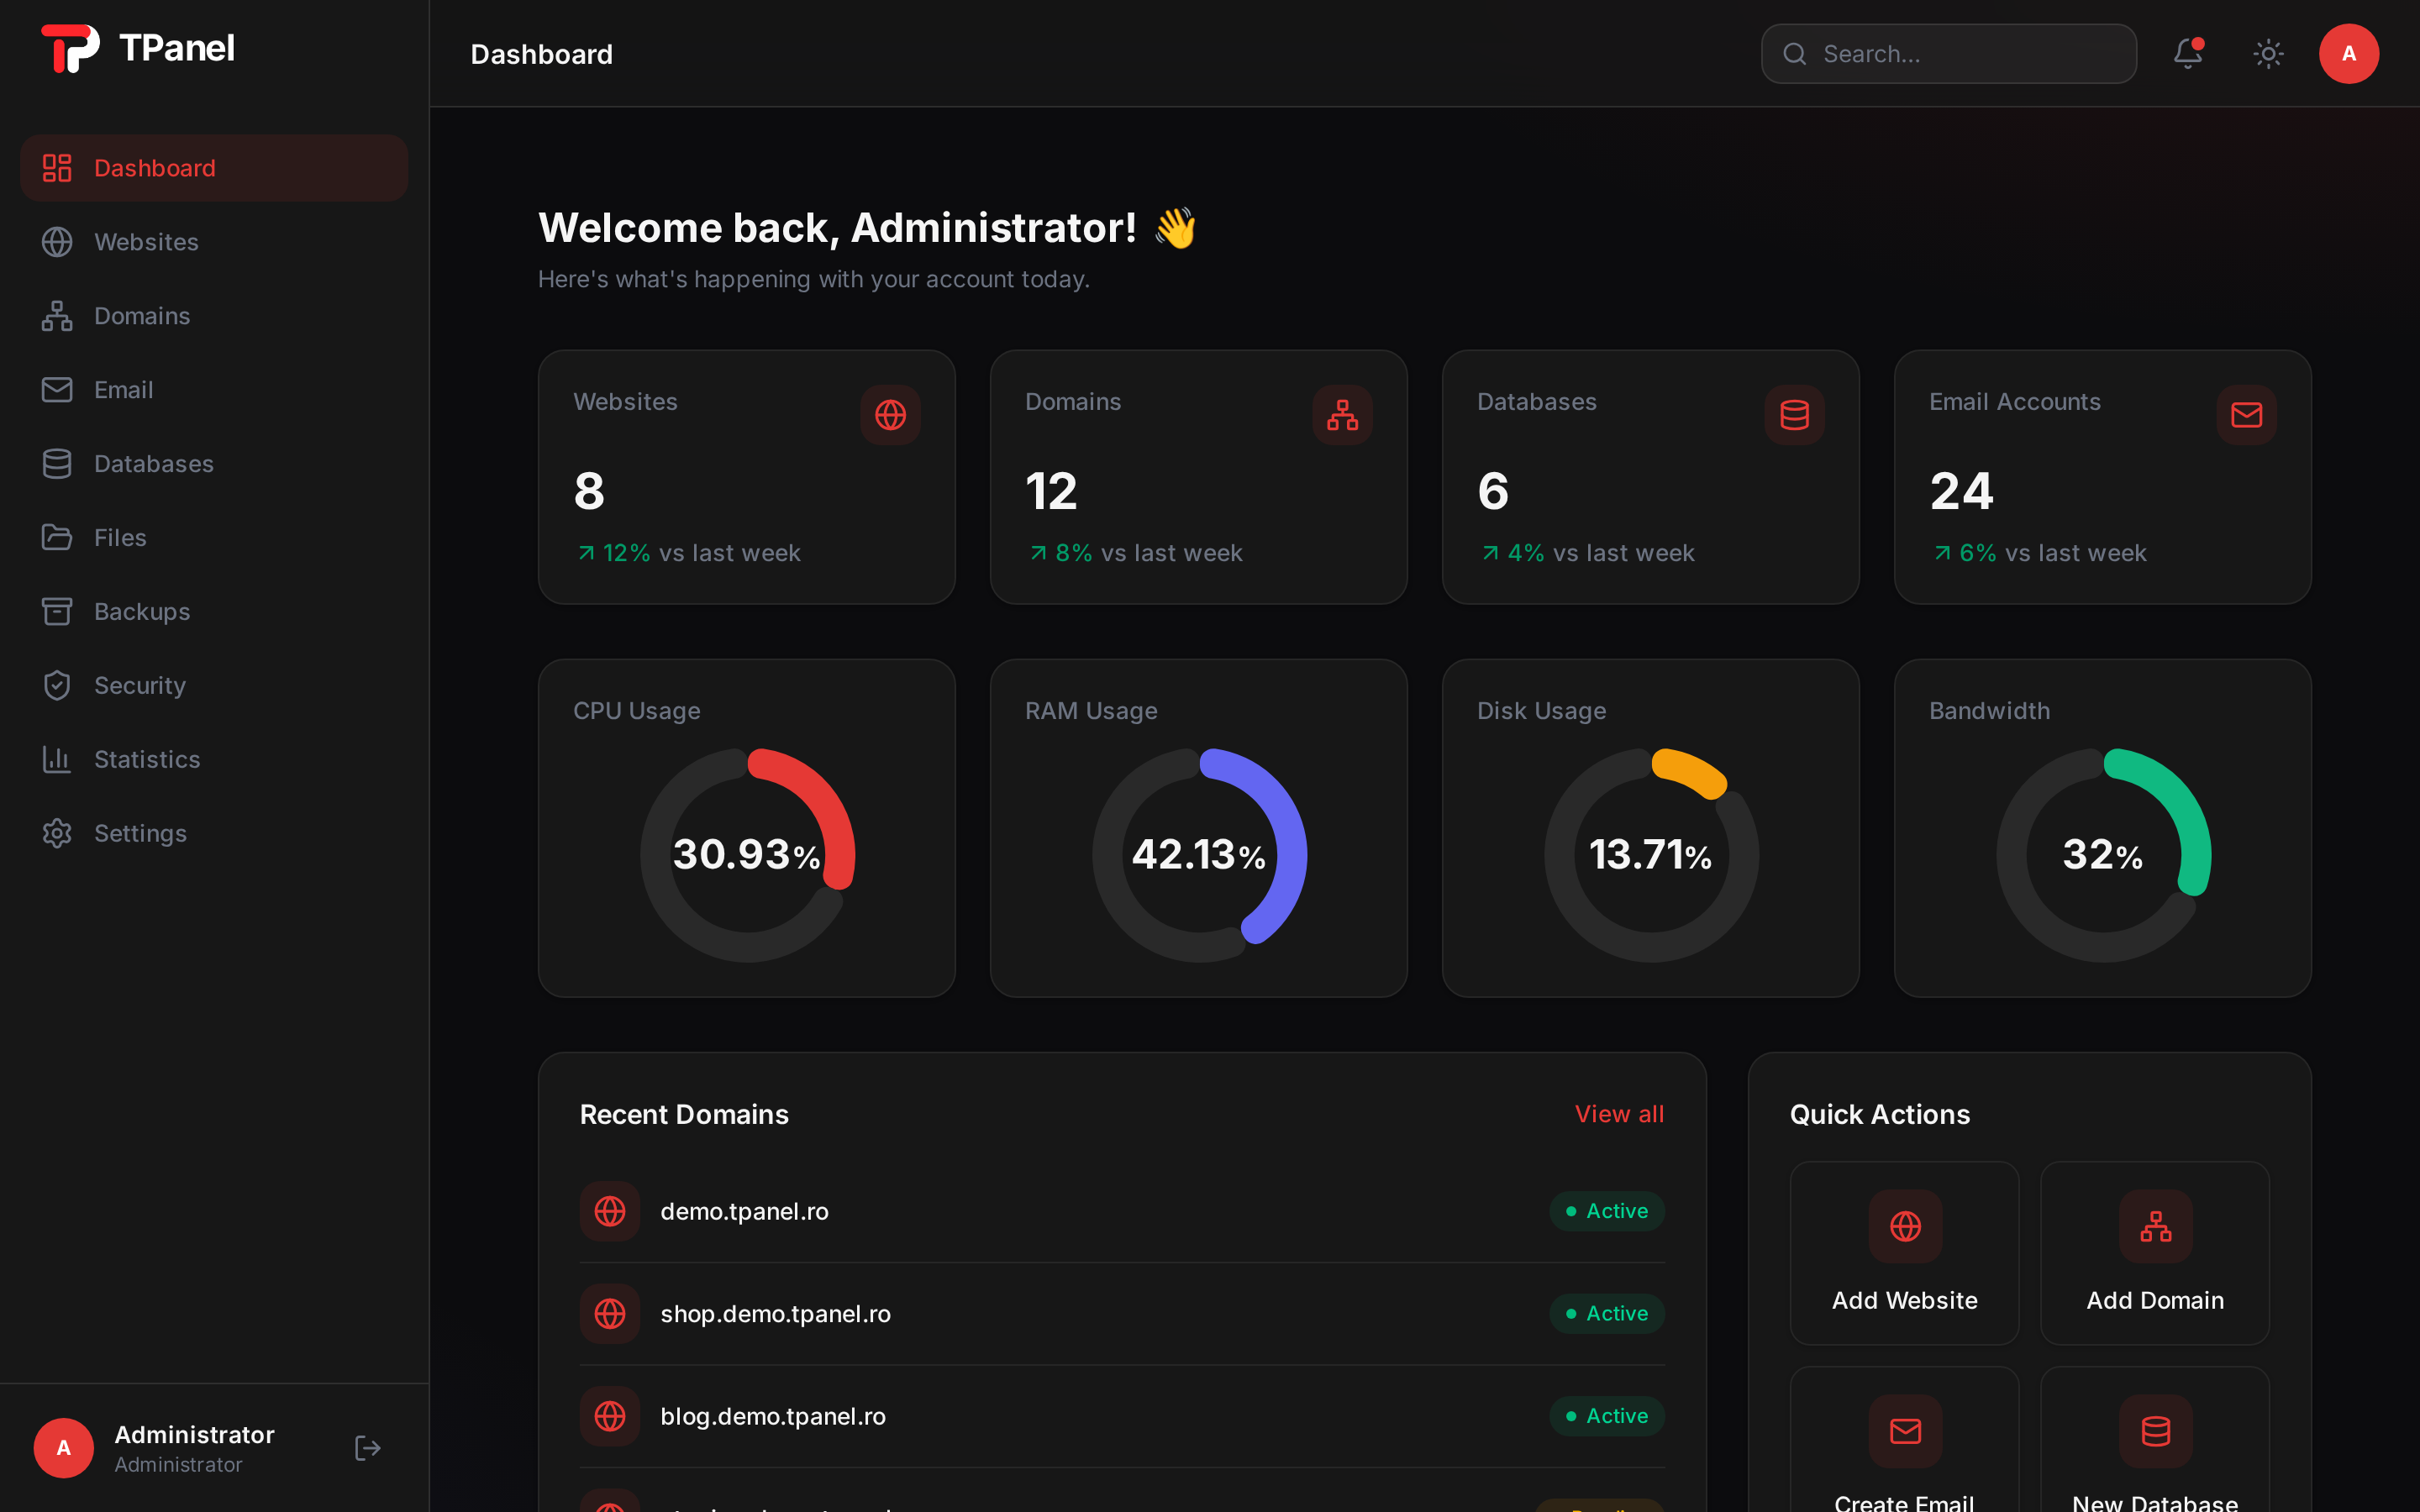Click the Recent Domains heading
The width and height of the screenshot is (2420, 1512).
pyautogui.click(x=684, y=1114)
